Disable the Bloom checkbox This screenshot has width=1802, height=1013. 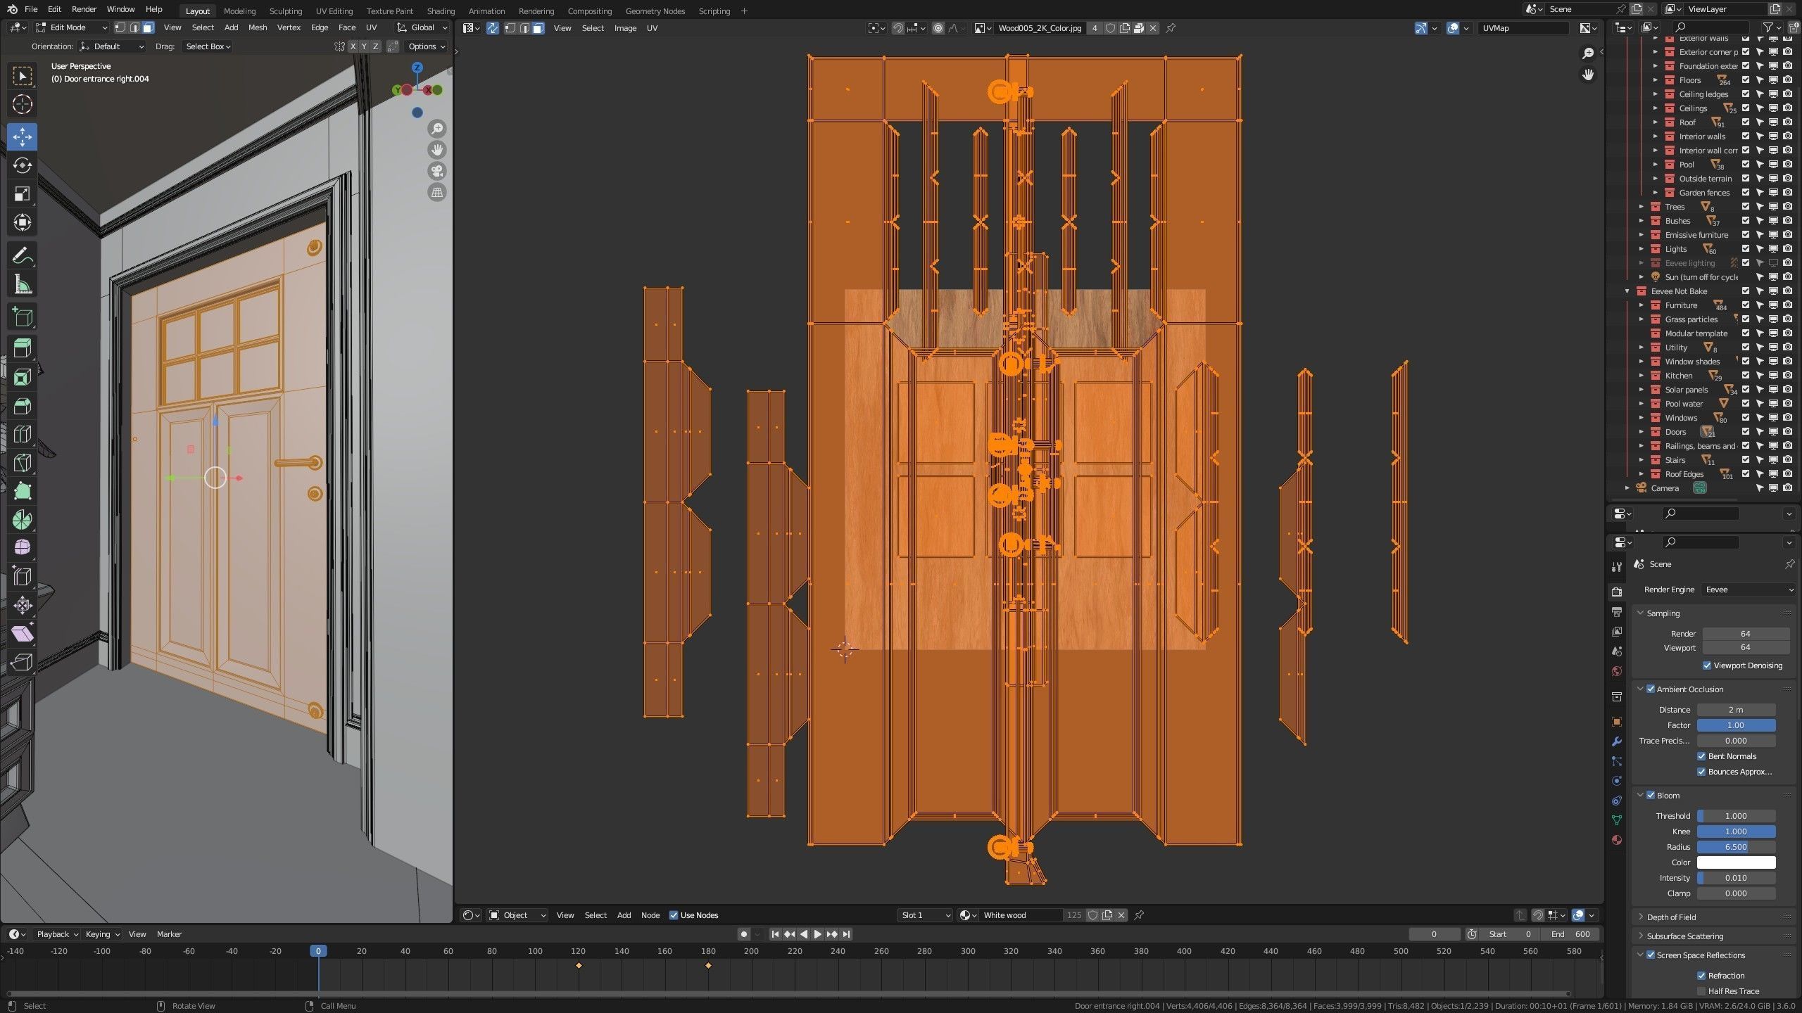tap(1651, 796)
